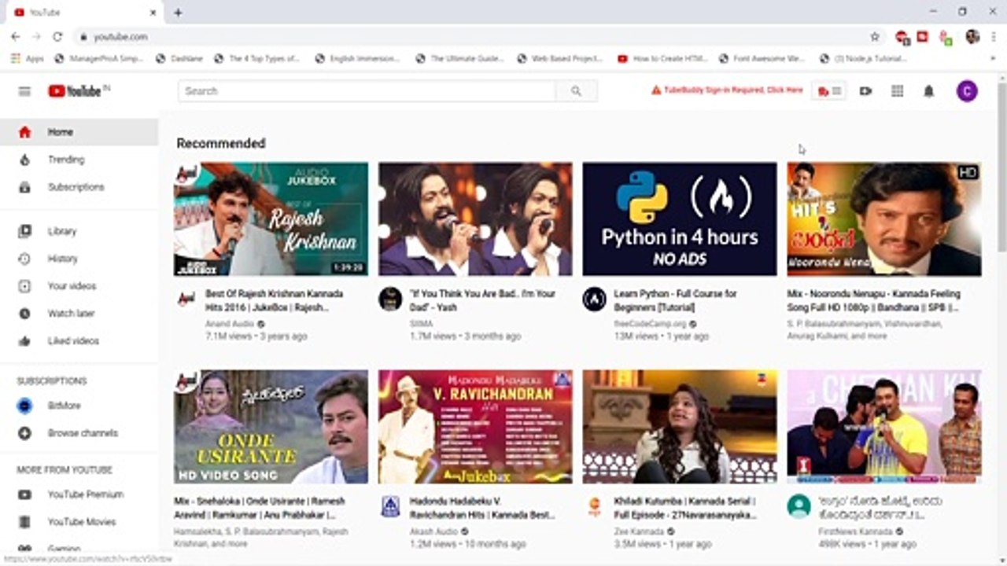Open the notifications bell

coord(928,91)
